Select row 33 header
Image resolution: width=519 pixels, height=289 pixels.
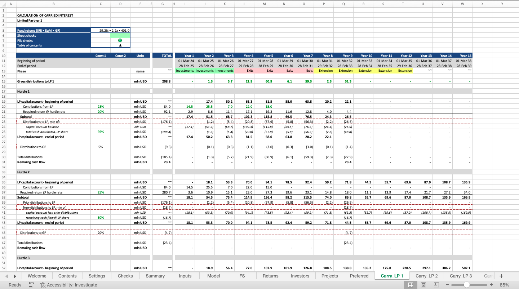(x=3, y=172)
